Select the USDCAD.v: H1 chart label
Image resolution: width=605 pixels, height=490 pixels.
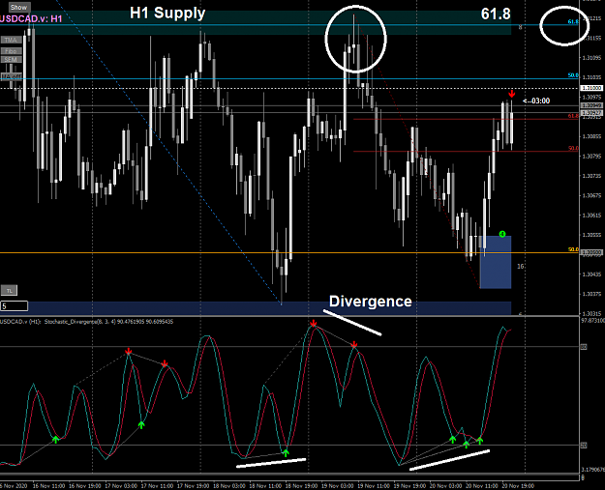[31, 19]
